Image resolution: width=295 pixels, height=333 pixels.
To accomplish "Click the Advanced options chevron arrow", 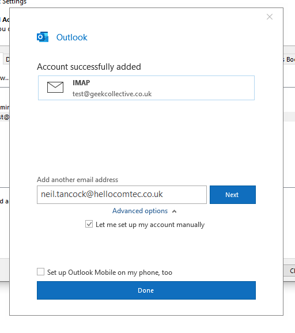I will (175, 211).
